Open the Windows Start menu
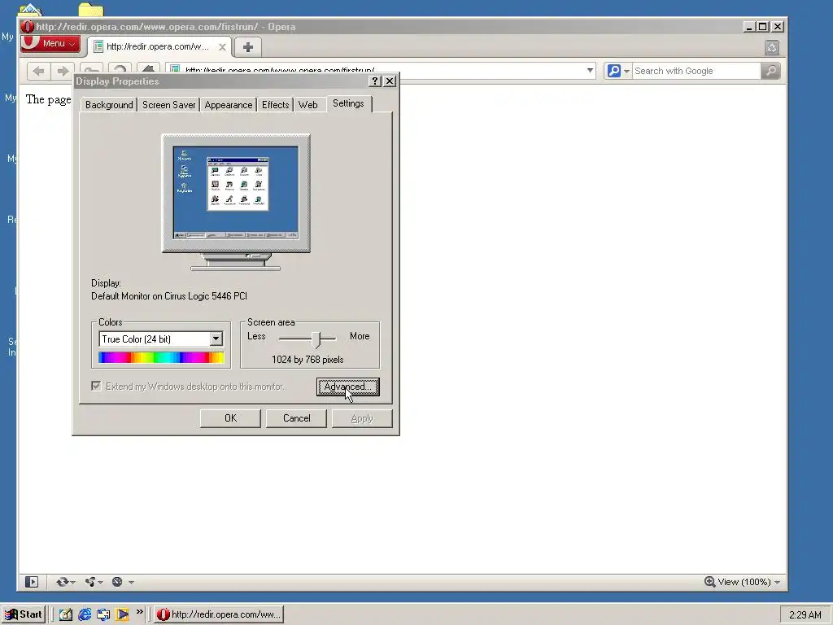Screen dimensions: 833x625 tap(24, 614)
